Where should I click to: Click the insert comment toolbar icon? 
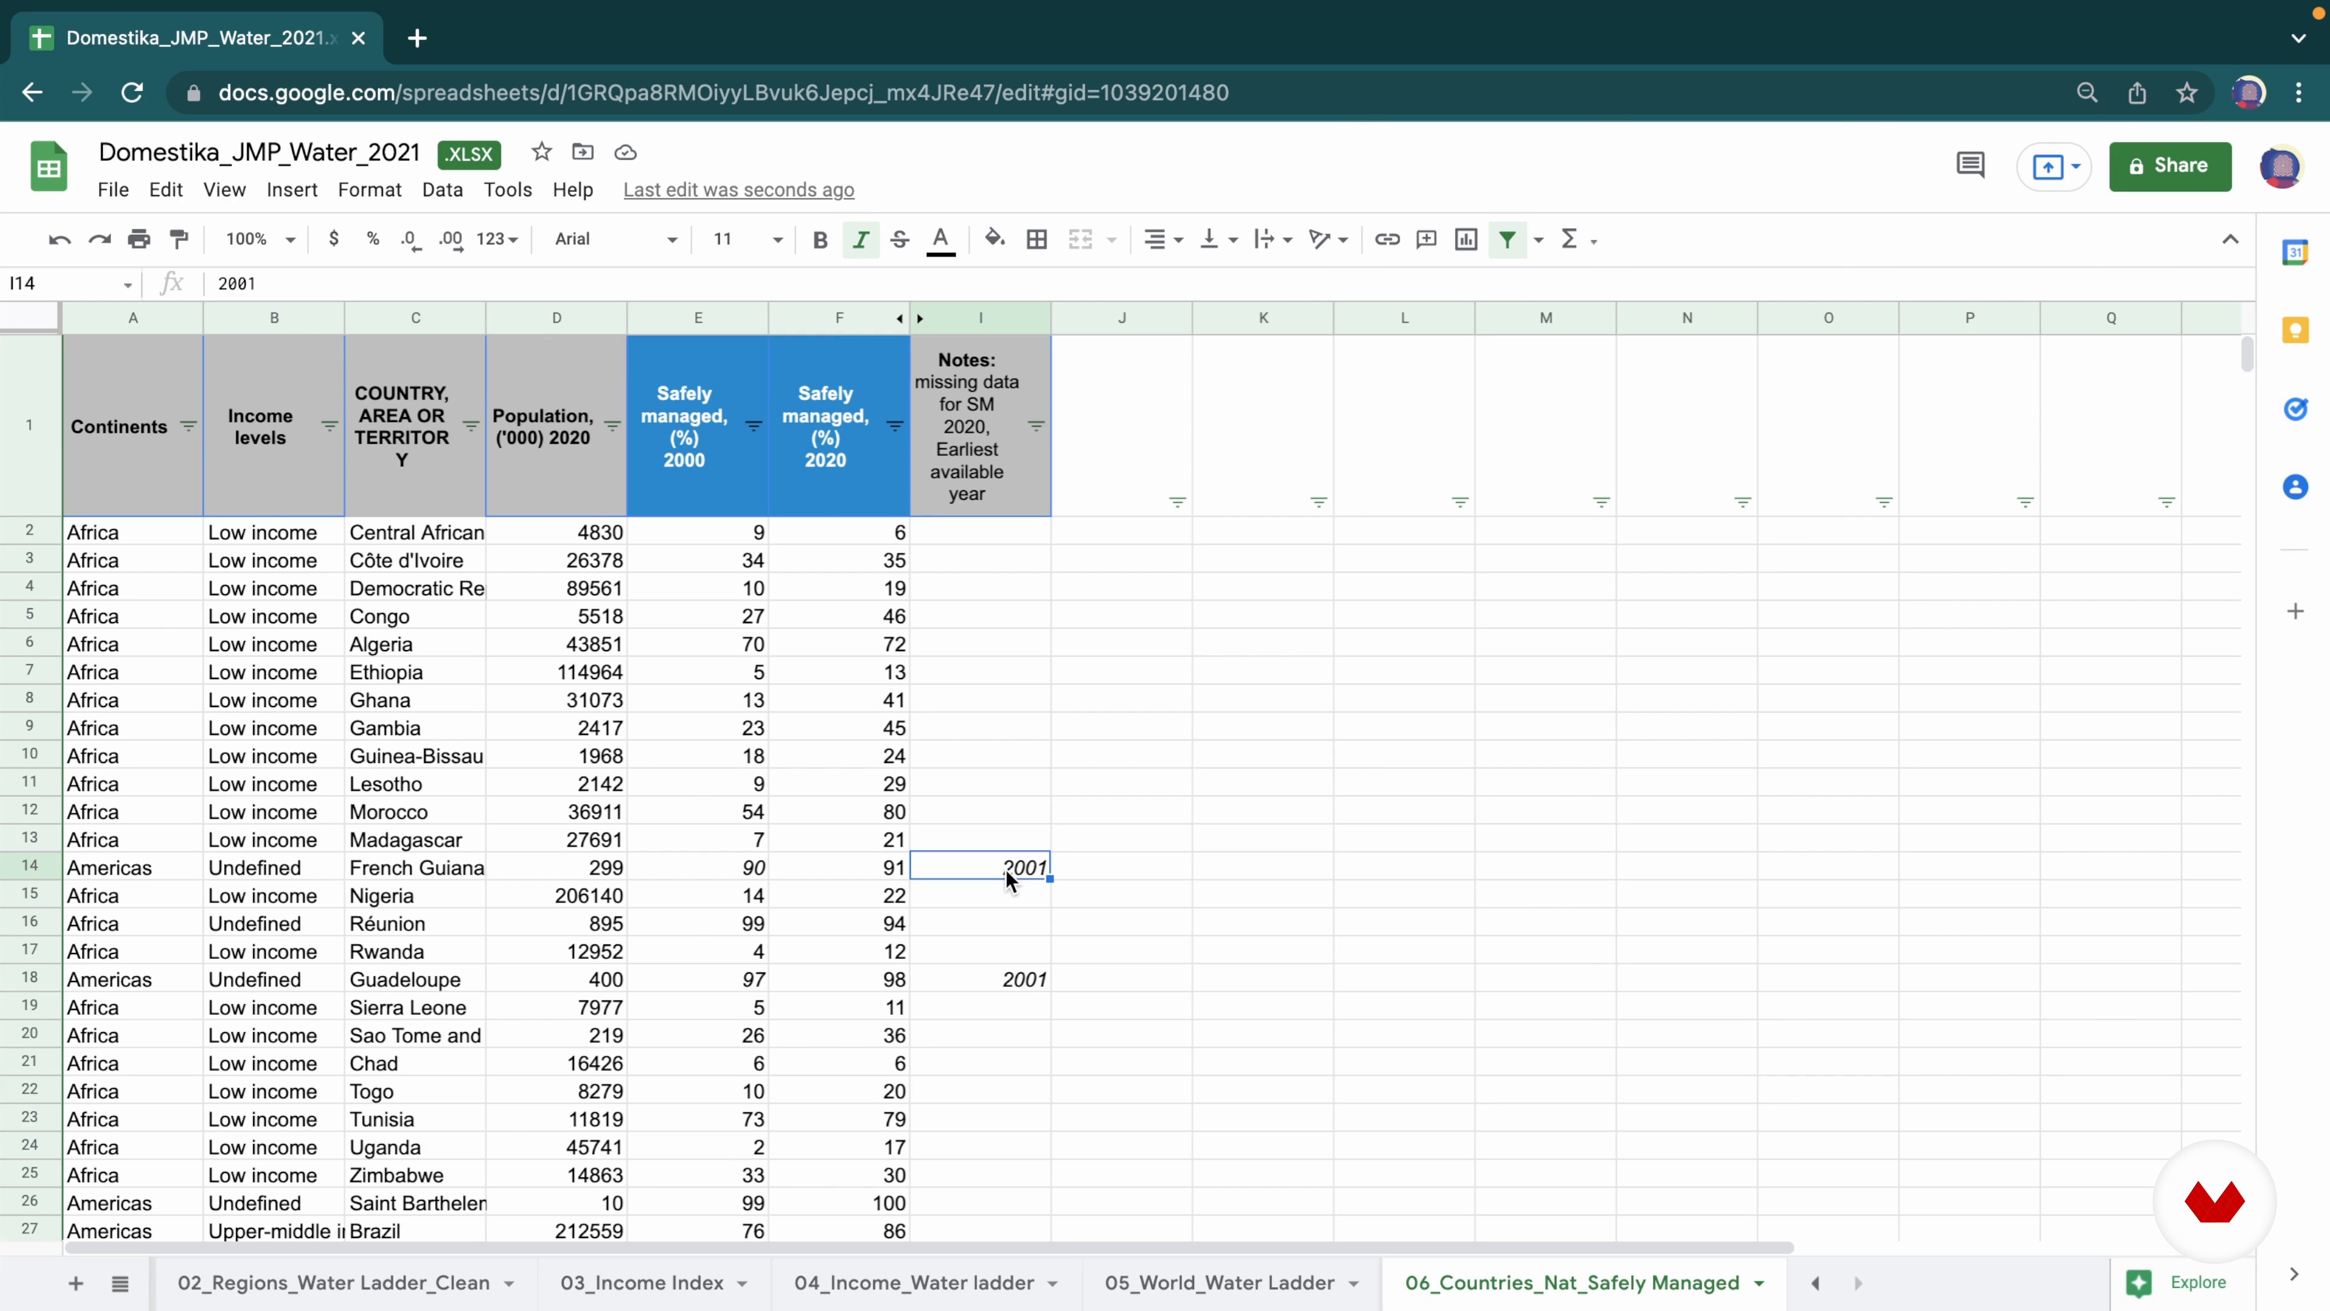[x=1427, y=239]
